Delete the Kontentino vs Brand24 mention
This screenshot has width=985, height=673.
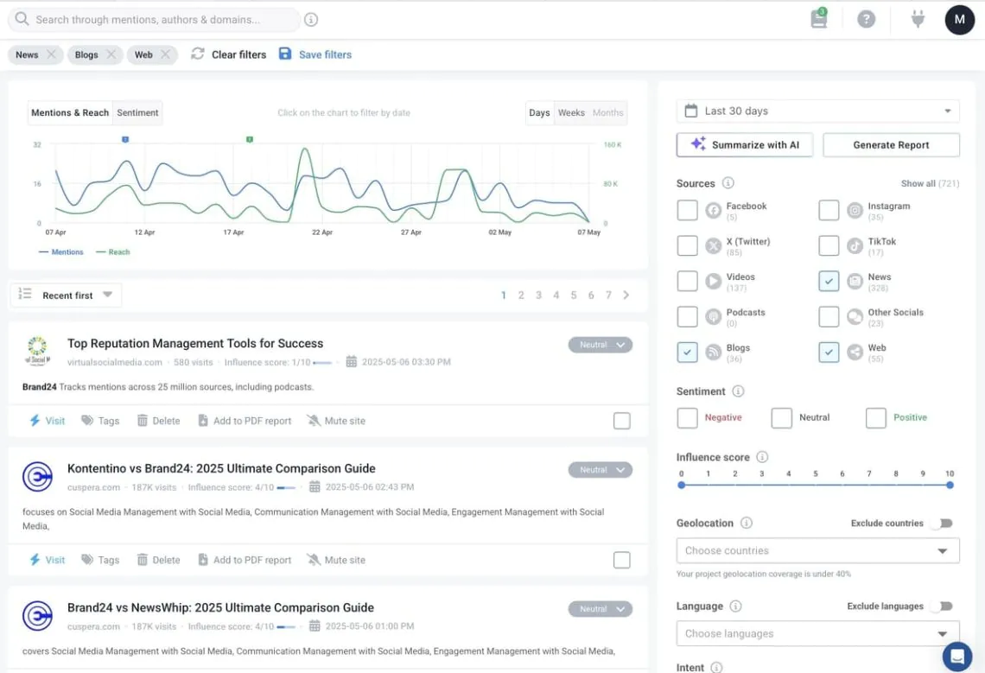click(x=158, y=560)
